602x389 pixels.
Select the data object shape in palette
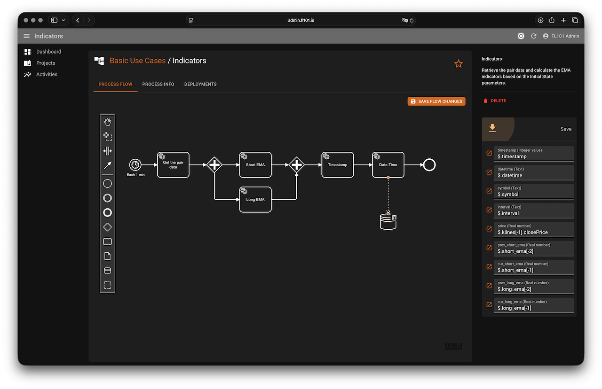(107, 256)
